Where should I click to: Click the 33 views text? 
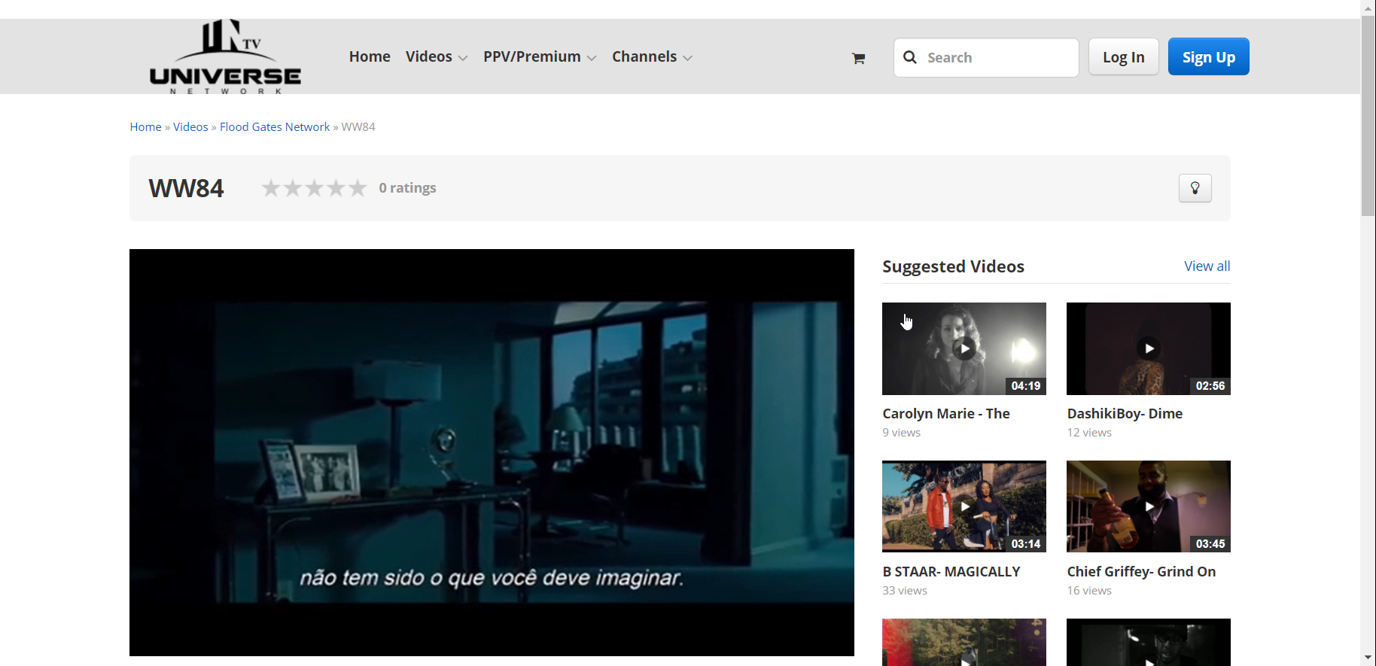pyautogui.click(x=905, y=591)
